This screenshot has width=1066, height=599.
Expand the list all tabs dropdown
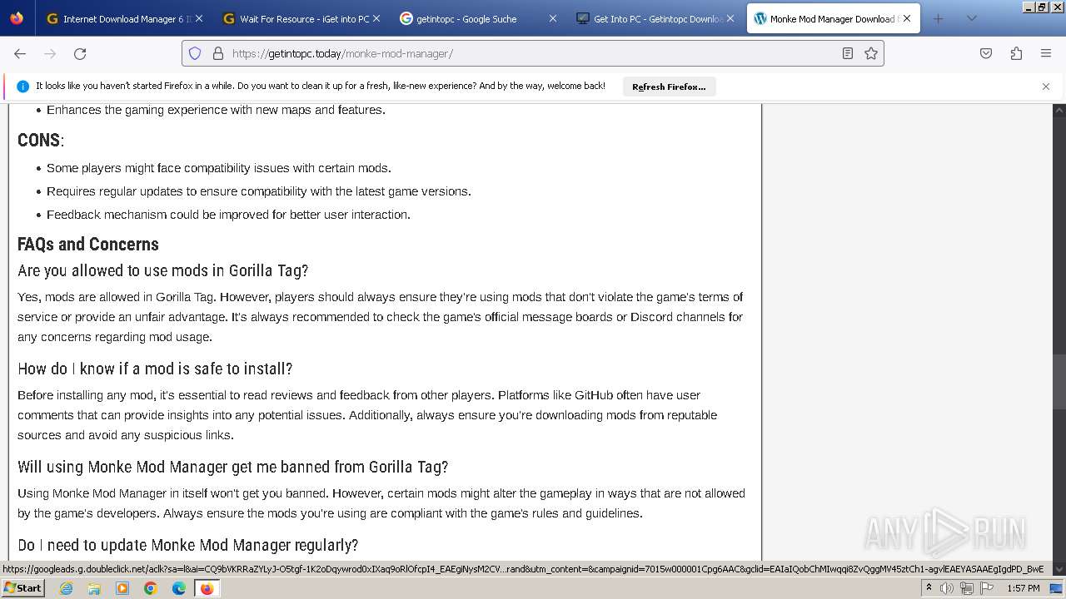[971, 18]
